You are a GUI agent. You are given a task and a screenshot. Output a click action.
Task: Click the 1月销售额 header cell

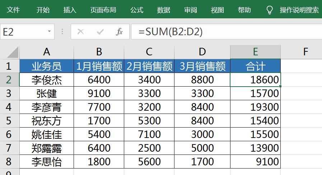click(x=99, y=66)
